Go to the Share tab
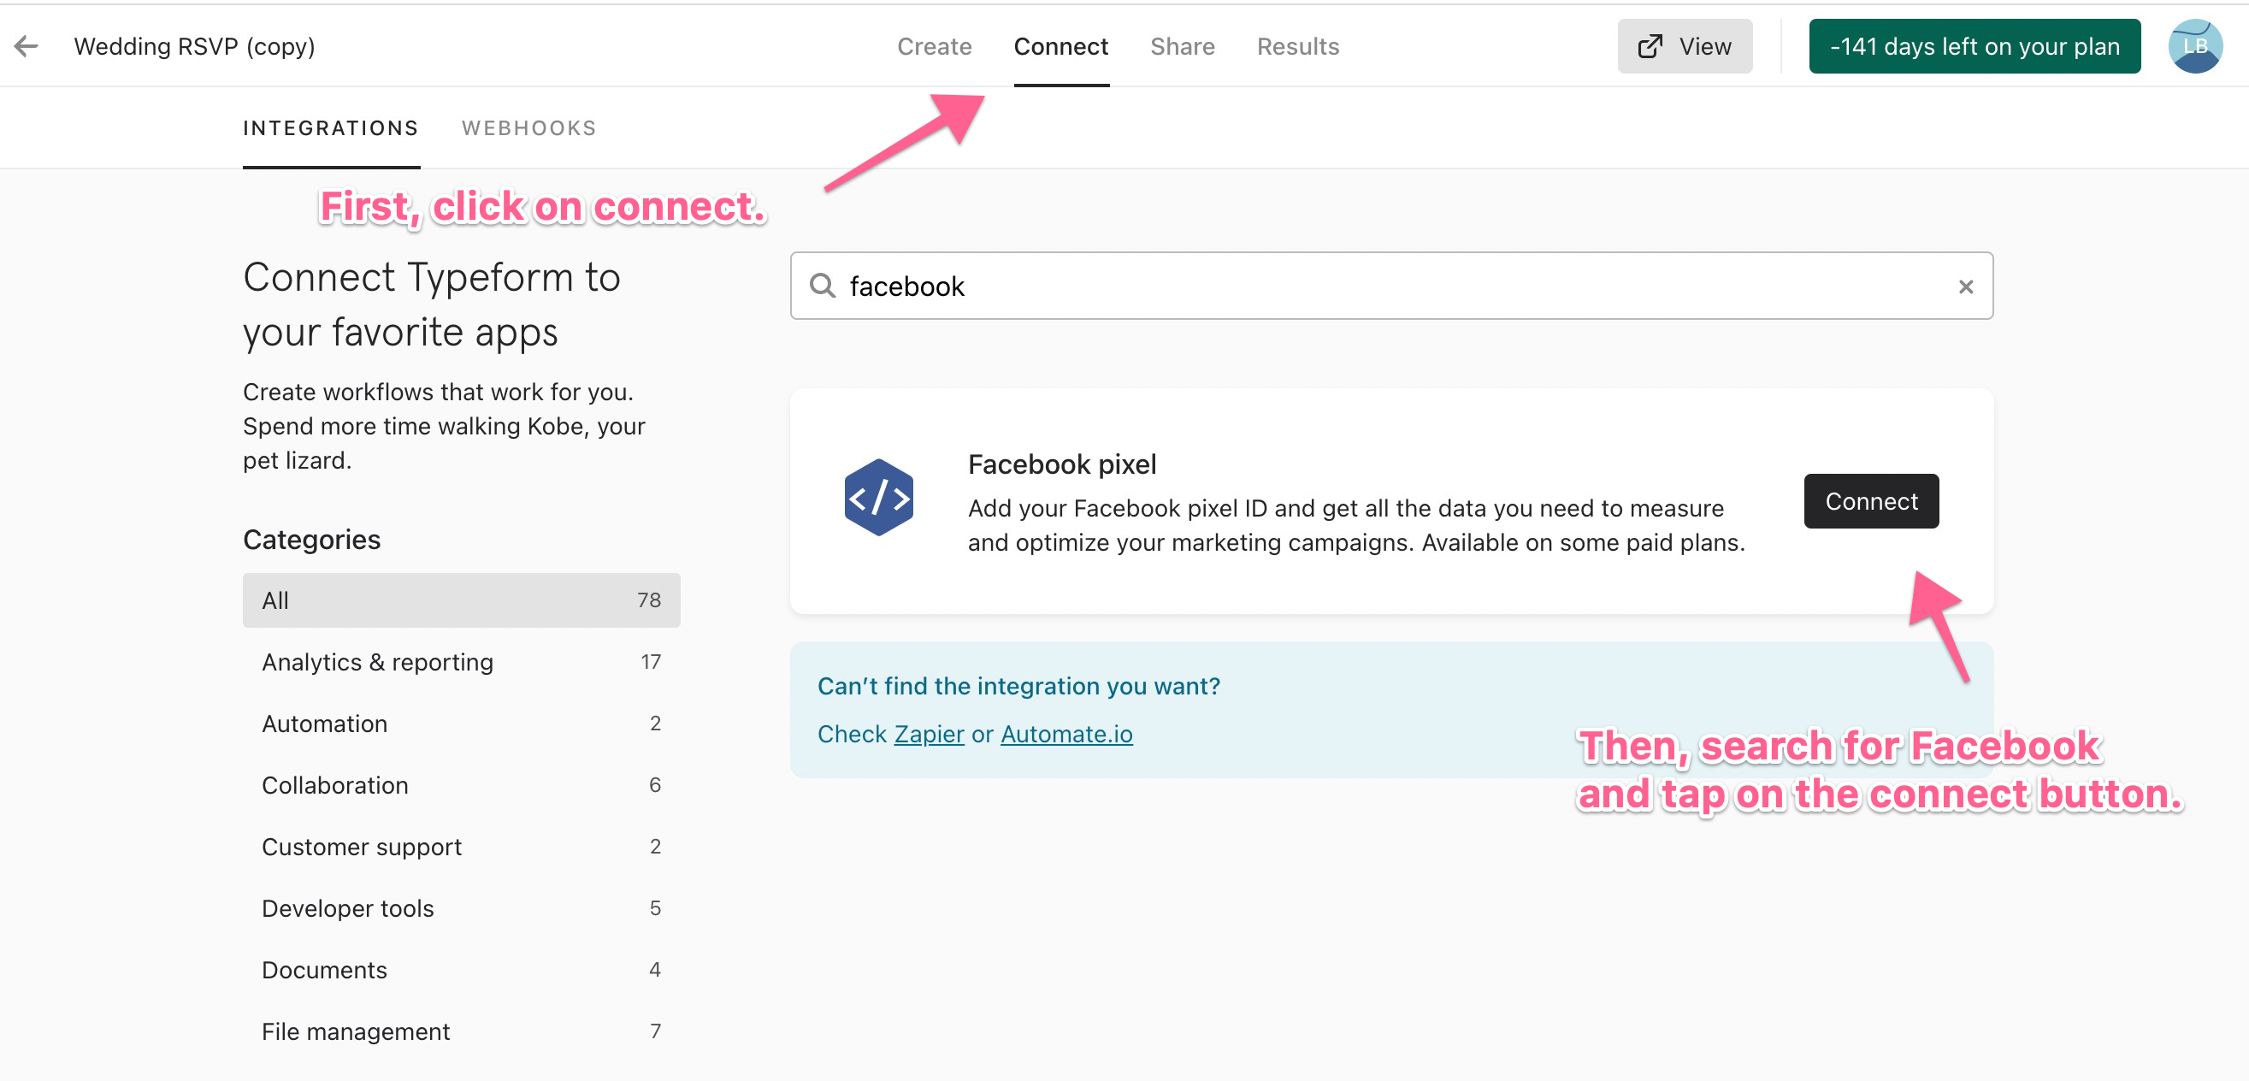2249x1081 pixels. (x=1182, y=46)
